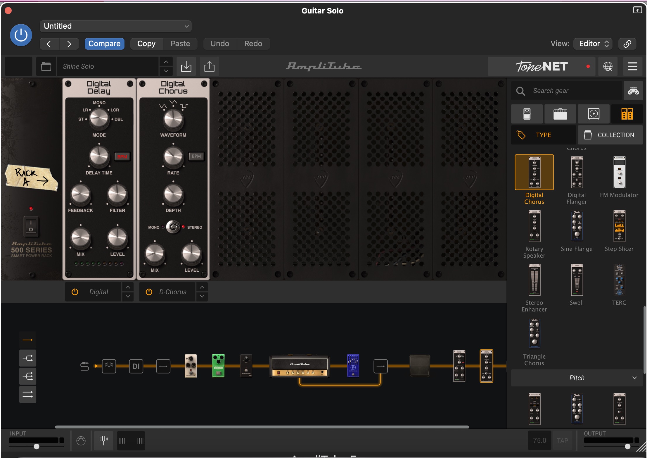Collapse the Pitch category section
Viewport: 647px width, 458px height.
point(577,378)
